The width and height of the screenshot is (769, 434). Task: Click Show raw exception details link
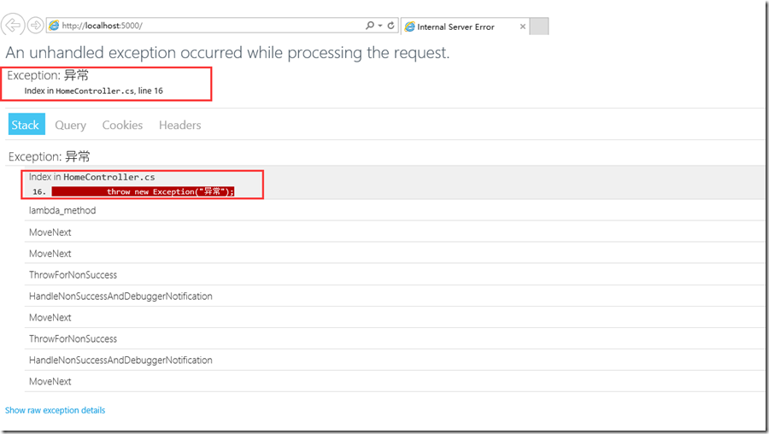tap(55, 410)
